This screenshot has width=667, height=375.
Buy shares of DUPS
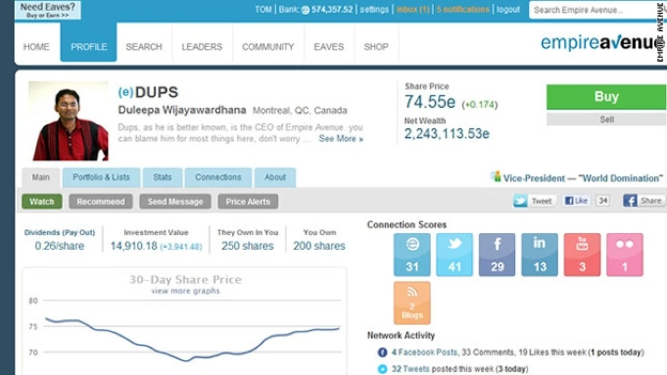(606, 97)
